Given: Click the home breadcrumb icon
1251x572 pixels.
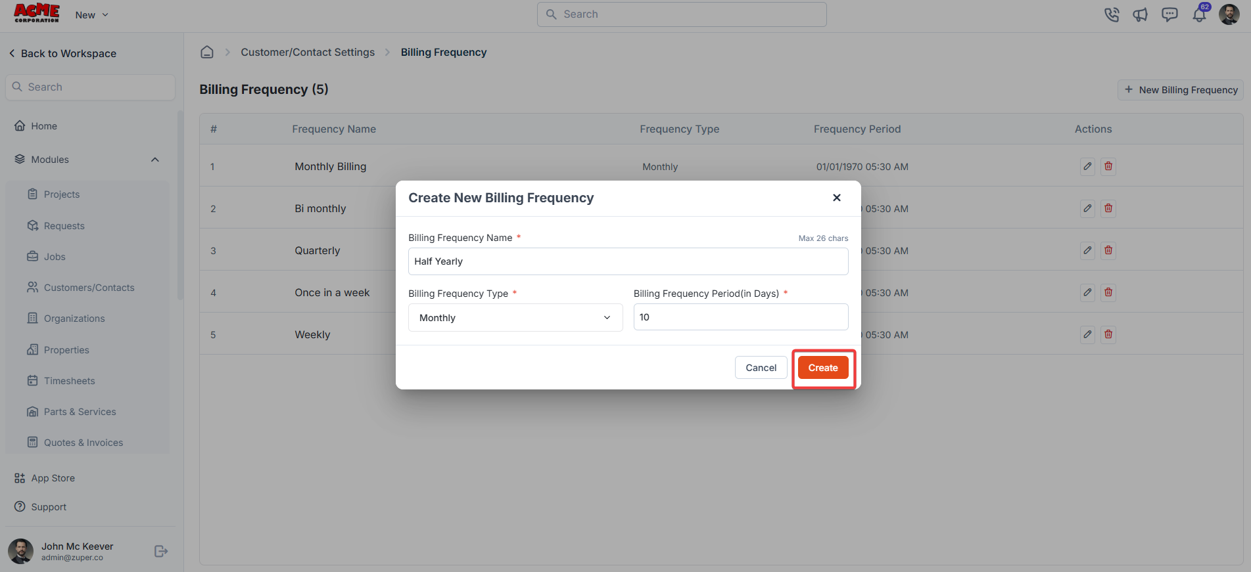Looking at the screenshot, I should [207, 52].
